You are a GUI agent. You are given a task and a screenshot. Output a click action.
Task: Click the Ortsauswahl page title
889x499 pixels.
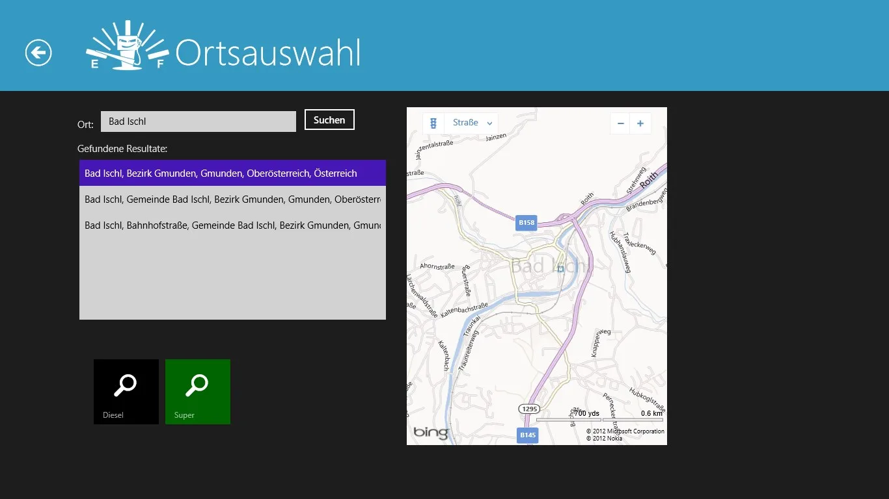(267, 53)
